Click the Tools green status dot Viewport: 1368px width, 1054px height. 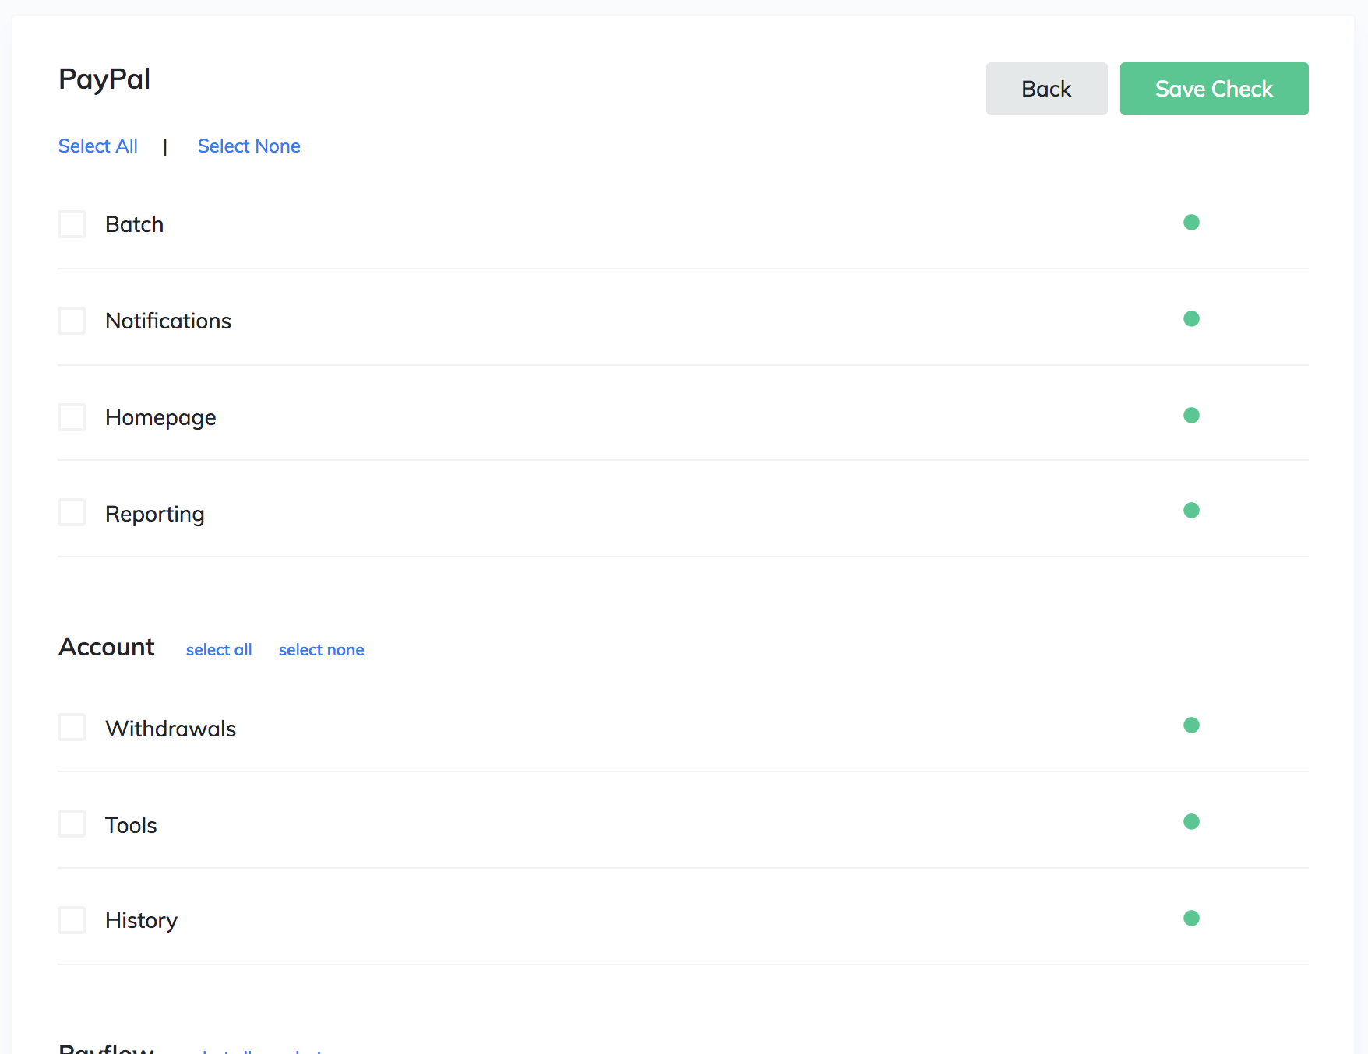(1191, 822)
